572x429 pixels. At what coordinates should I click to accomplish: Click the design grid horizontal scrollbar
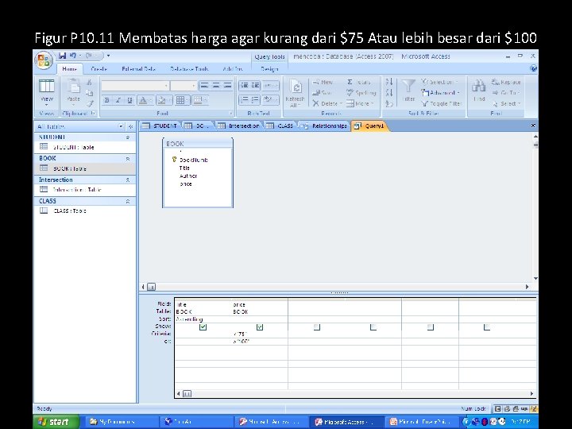(353, 393)
